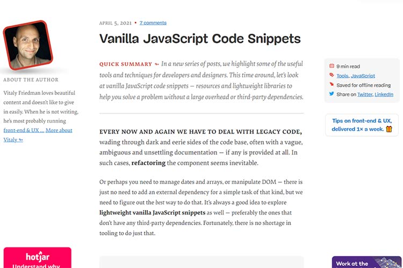Click the Twitter bird icon
Screen dimensions: 403x268
[332, 94]
